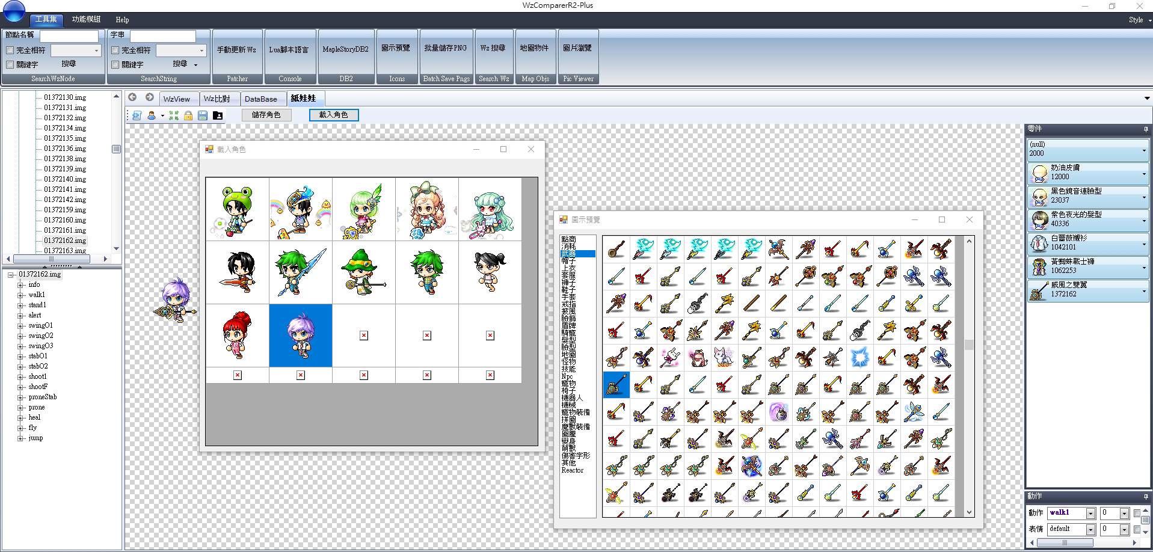1153x552 pixels.
Task: Pick the blue-highlighted selected staff icon
Action: click(x=616, y=384)
